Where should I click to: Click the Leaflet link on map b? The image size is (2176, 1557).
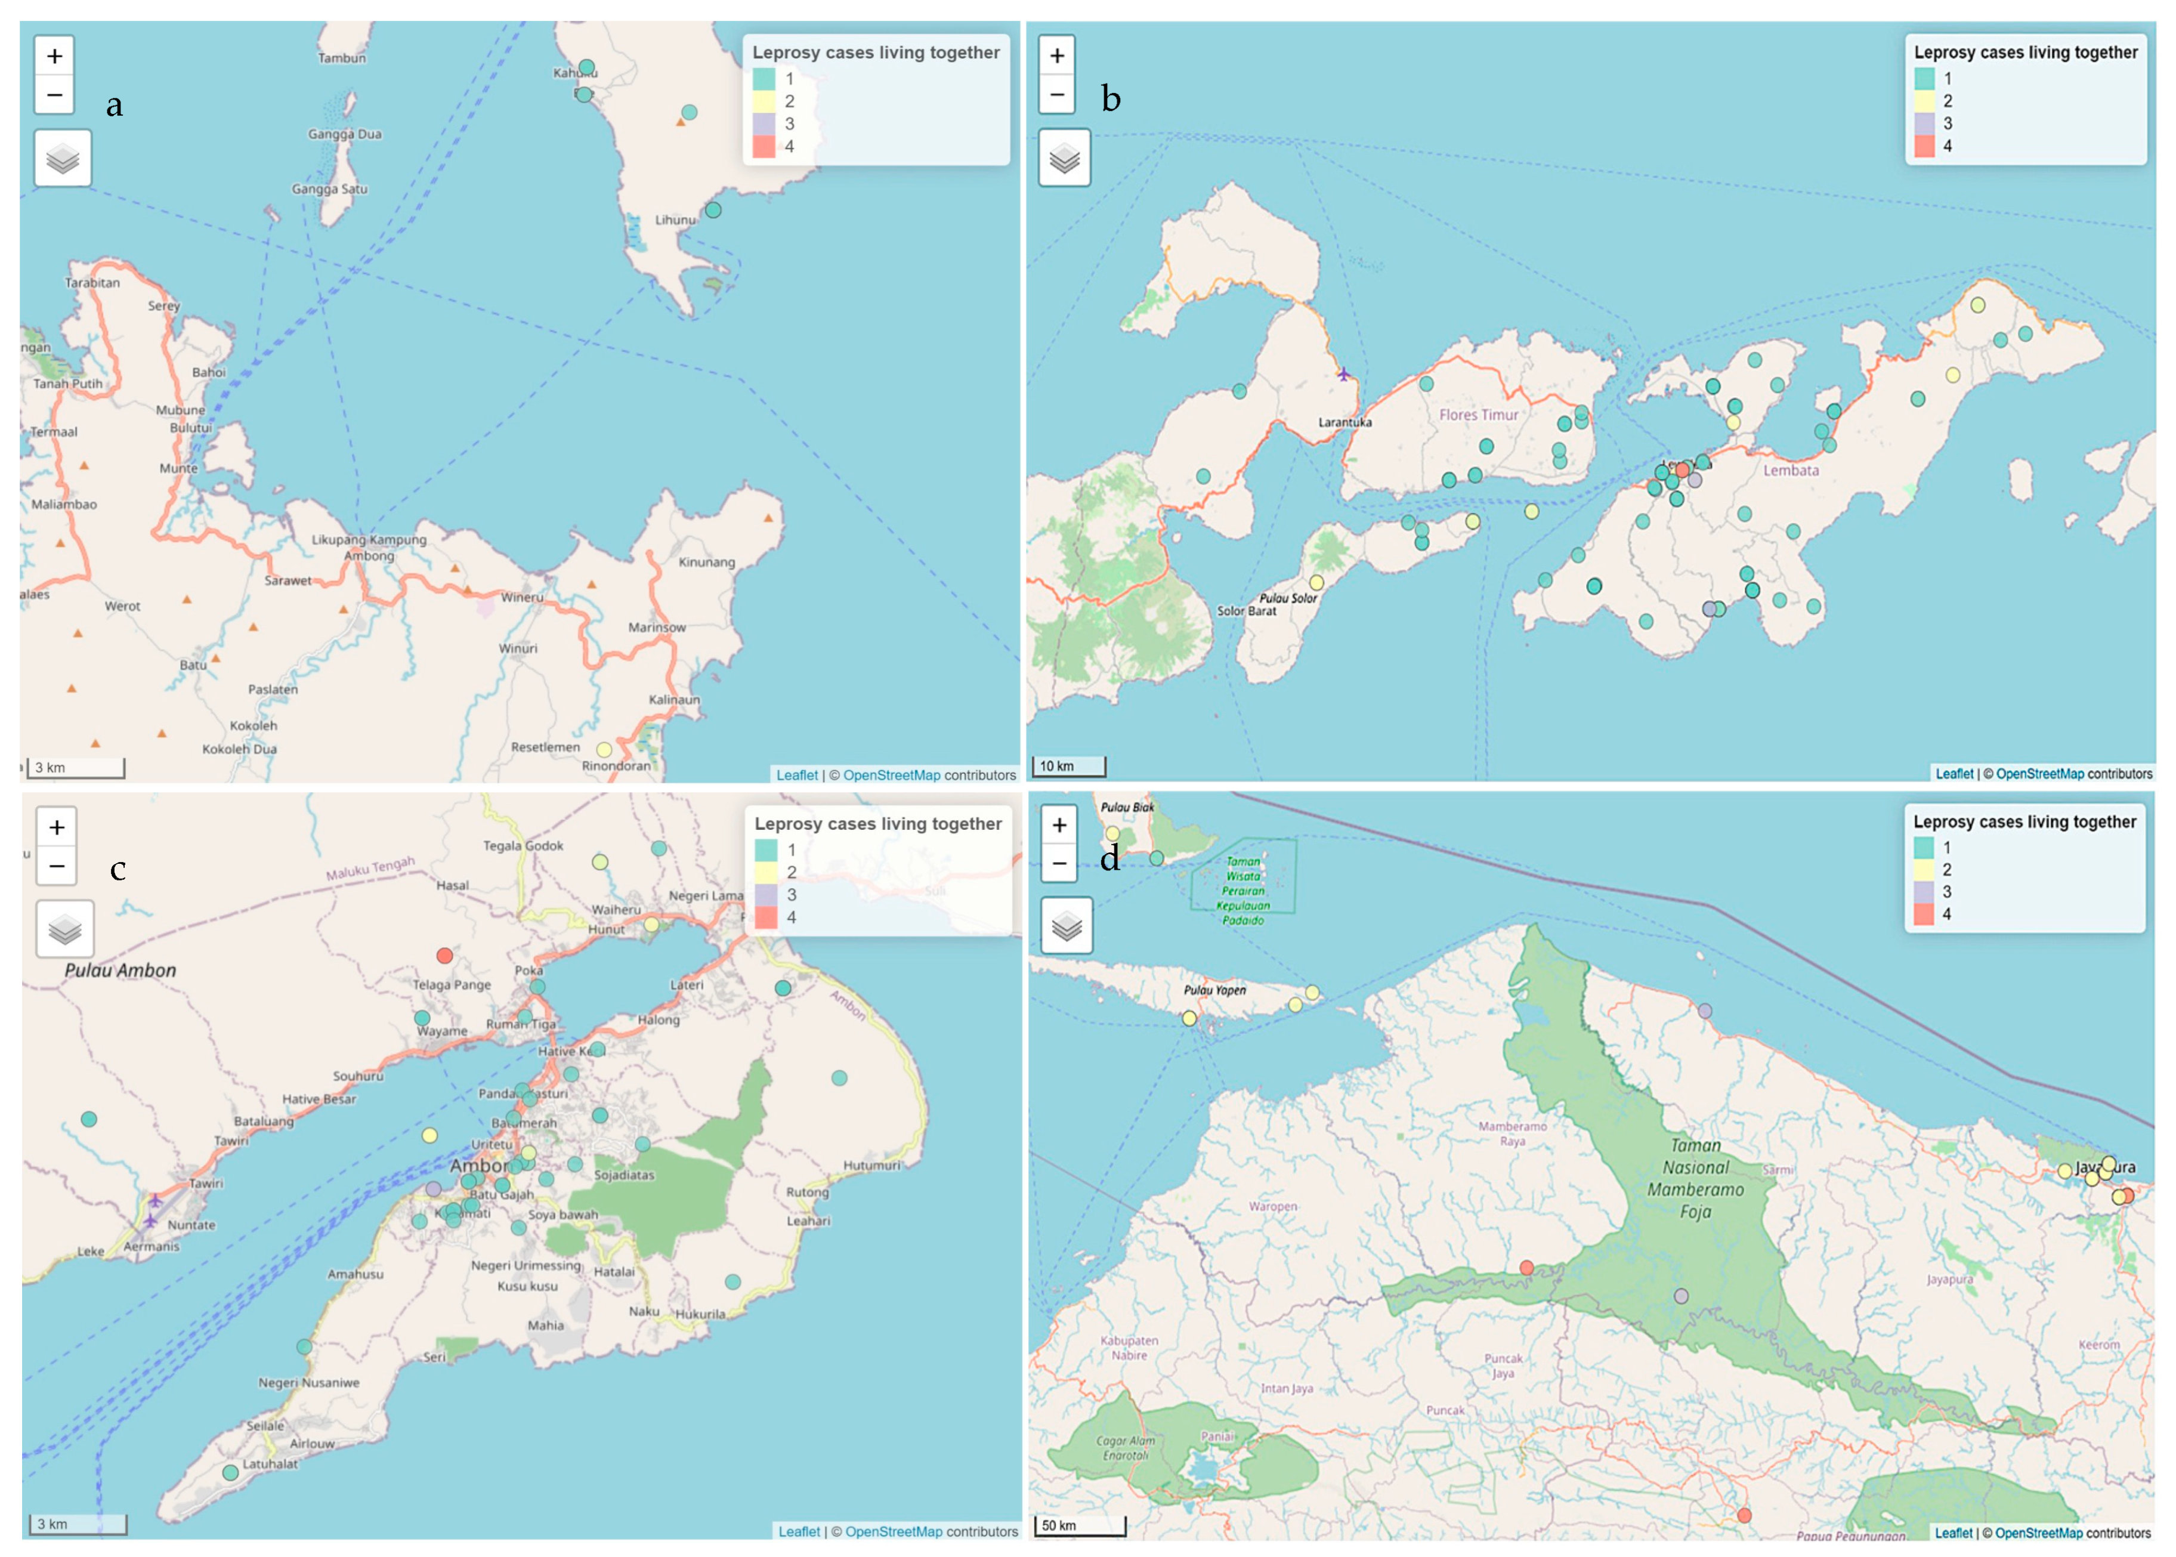[x=1954, y=774]
